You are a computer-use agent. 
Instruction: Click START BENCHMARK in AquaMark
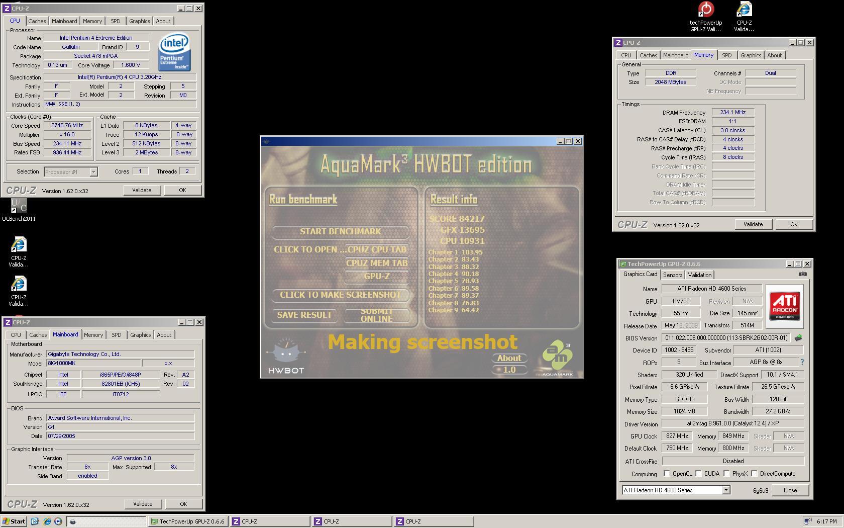pos(340,232)
